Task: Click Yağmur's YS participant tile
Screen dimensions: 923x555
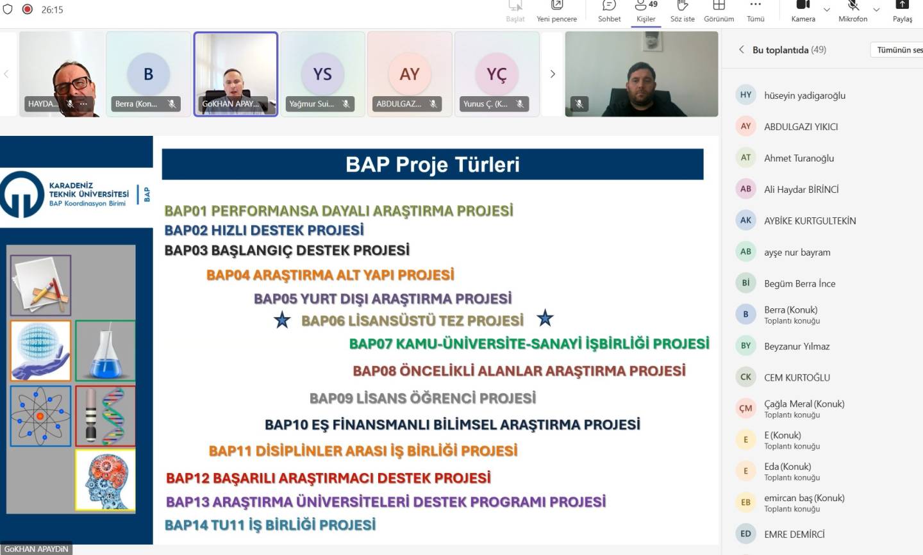Action: click(322, 74)
